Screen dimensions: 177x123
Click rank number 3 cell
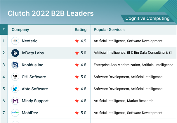point(4,65)
